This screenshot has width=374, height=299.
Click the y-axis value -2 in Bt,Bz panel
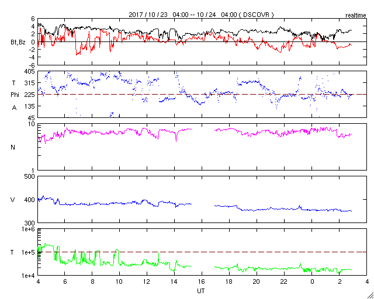(33, 50)
